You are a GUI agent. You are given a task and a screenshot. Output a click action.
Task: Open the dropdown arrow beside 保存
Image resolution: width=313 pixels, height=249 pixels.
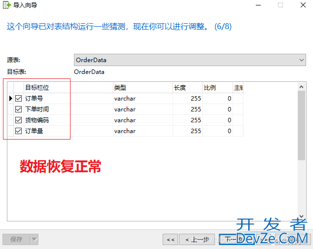pyautogui.click(x=35, y=239)
